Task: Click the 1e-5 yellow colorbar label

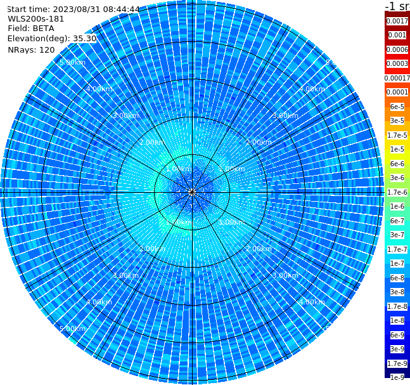Action: [x=397, y=149]
